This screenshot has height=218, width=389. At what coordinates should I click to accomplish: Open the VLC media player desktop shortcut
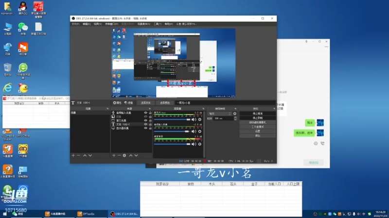click(8, 135)
